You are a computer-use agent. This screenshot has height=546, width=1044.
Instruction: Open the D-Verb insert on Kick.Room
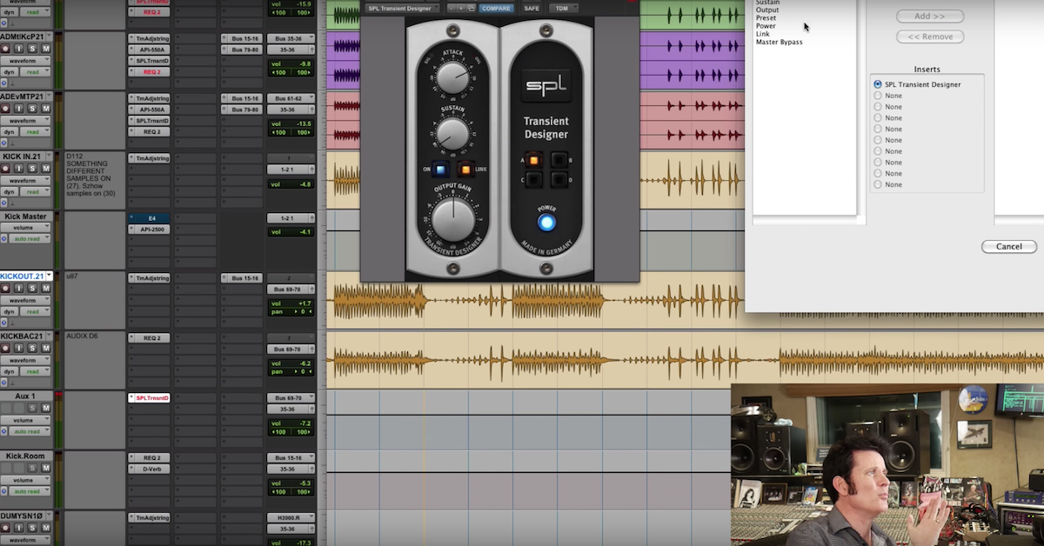click(149, 469)
